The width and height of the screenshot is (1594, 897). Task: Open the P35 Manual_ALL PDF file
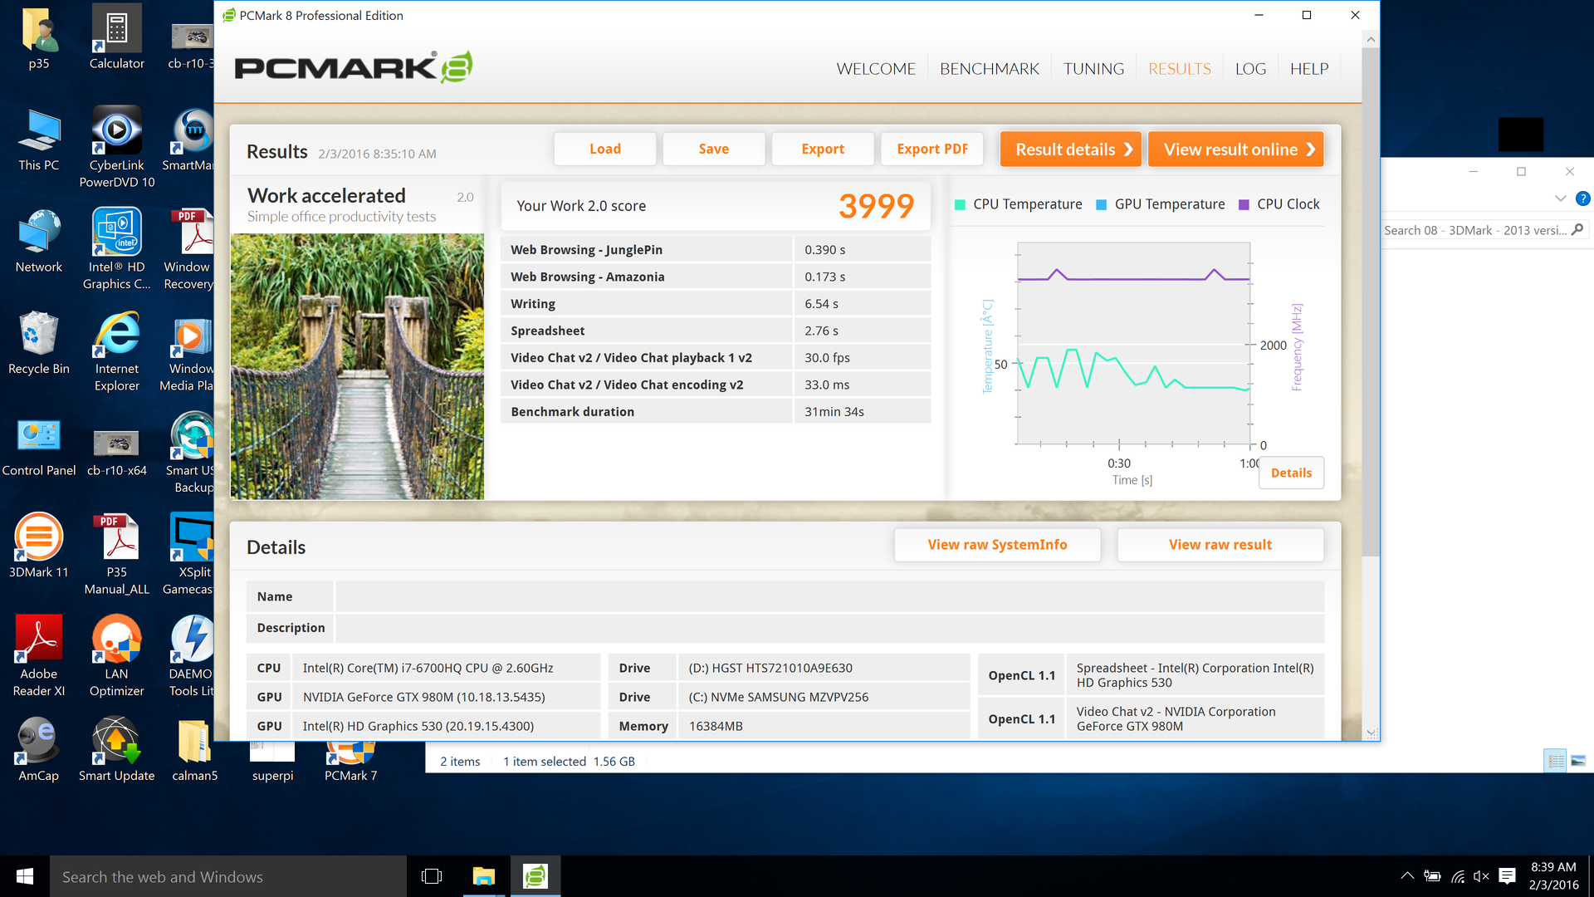pyautogui.click(x=116, y=552)
